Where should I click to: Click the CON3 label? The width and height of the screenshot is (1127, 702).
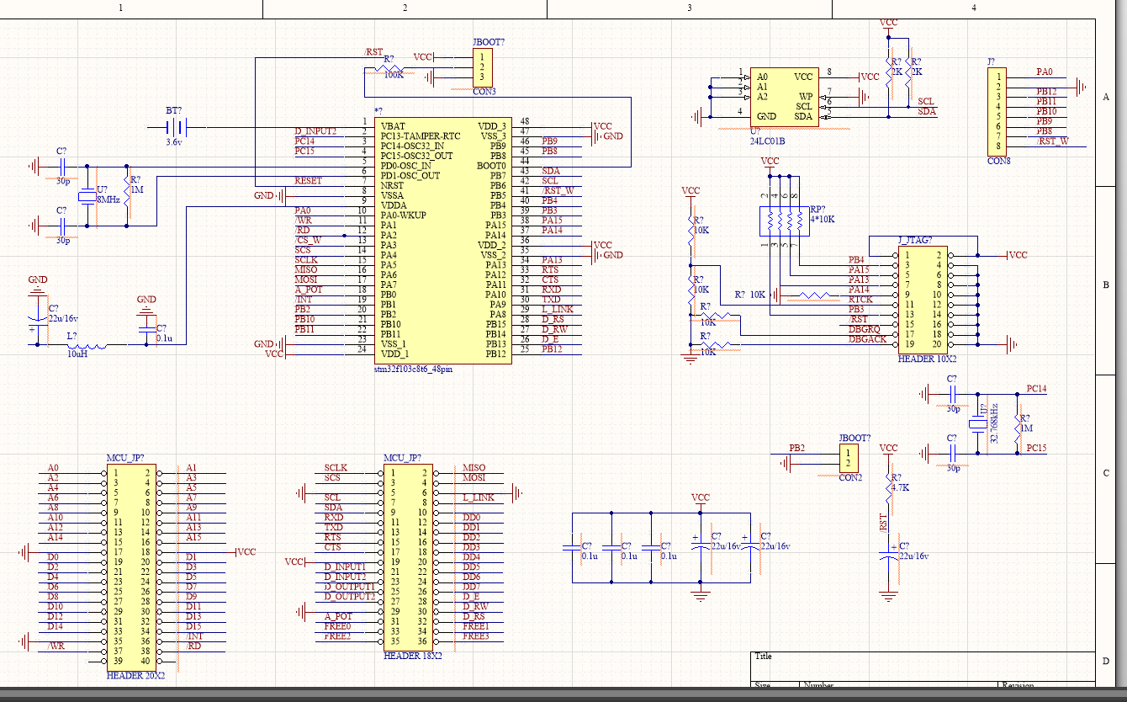point(484,91)
